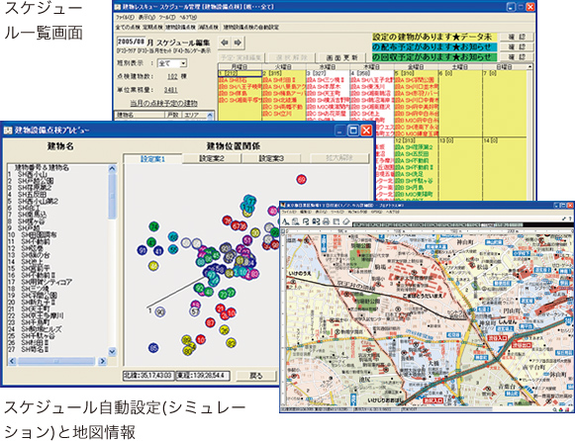This screenshot has height=441, width=575.
Task: Minimize the building inspection preview window
Action: [x=339, y=131]
